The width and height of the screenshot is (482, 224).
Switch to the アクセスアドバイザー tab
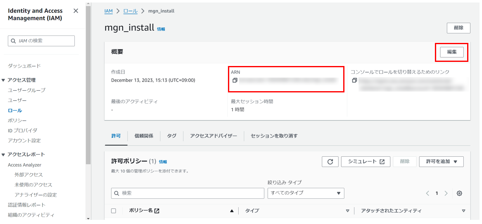(x=214, y=136)
